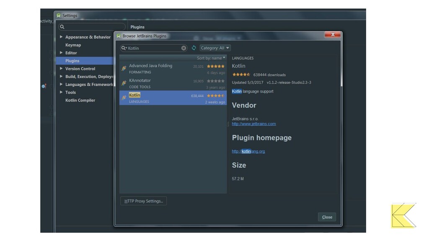Open Version Control settings page
The image size is (429, 241).
point(80,69)
